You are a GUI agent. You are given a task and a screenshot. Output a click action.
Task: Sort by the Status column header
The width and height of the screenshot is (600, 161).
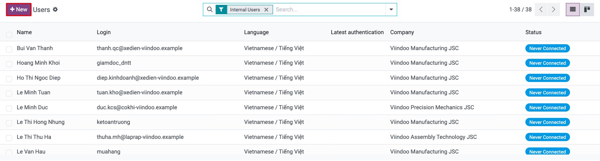point(533,32)
